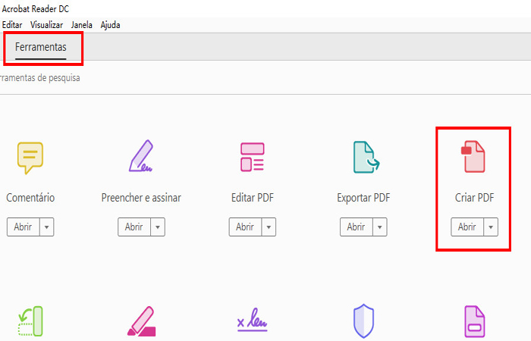531x341 pixels.
Task: Click the Preencher e assinar label
Action: tap(141, 198)
